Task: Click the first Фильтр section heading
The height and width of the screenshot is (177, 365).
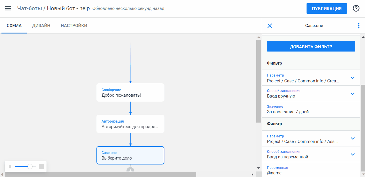Action: click(x=274, y=63)
